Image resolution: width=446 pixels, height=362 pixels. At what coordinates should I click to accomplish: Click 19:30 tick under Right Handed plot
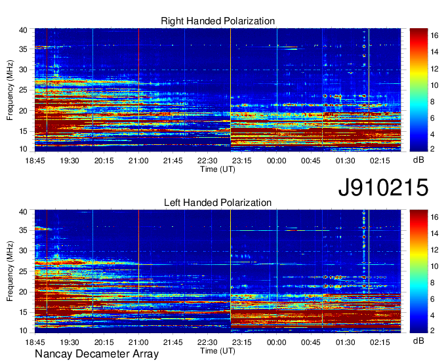70,161
